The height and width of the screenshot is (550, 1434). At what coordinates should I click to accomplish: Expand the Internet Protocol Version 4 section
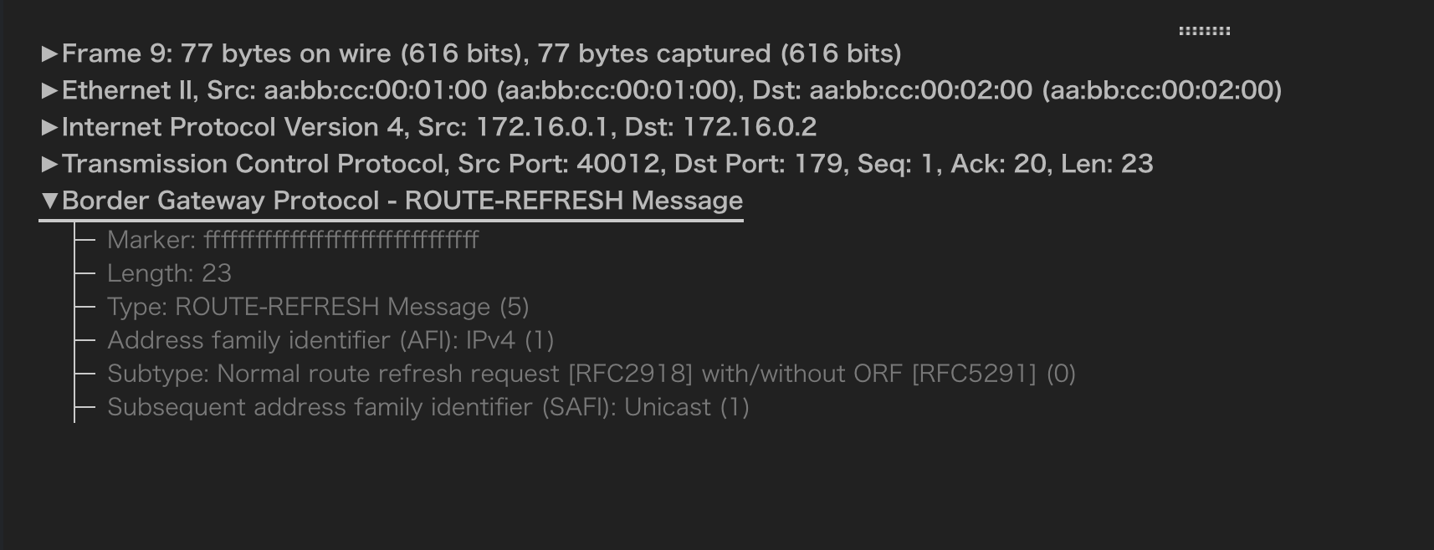50,127
